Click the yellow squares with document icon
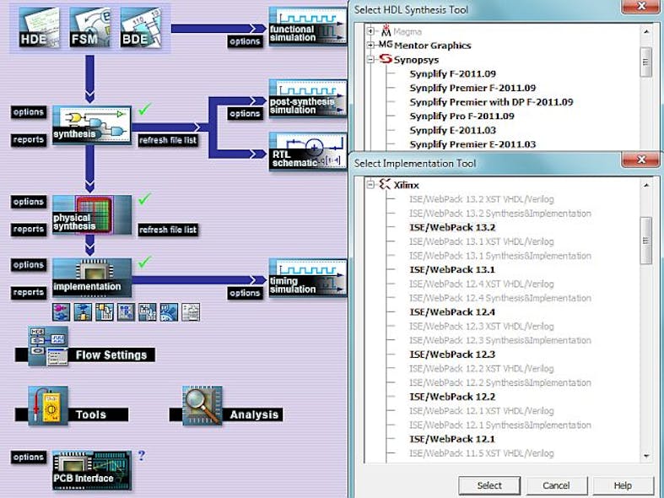This screenshot has height=498, width=664. click(104, 312)
